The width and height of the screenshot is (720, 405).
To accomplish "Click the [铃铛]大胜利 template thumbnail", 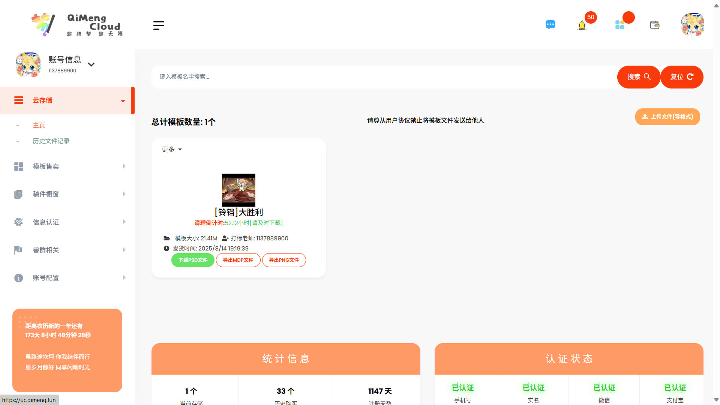I will click(238, 190).
